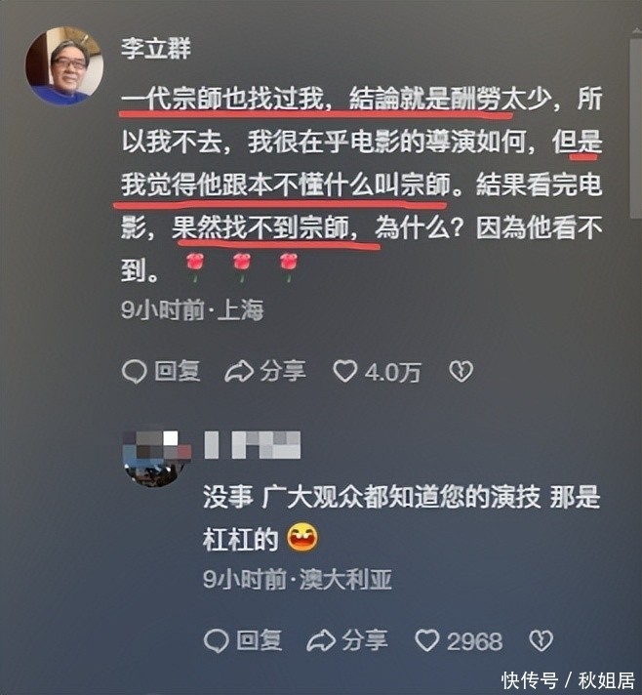
Task: Click the 快传号 / 秋姐居 watermark
Action: click(568, 680)
